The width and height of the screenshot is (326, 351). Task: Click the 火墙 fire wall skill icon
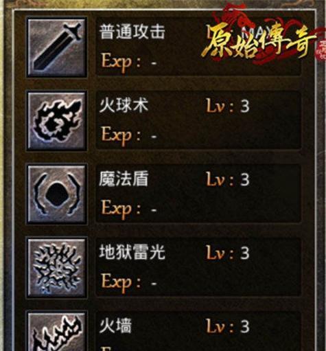point(57,331)
